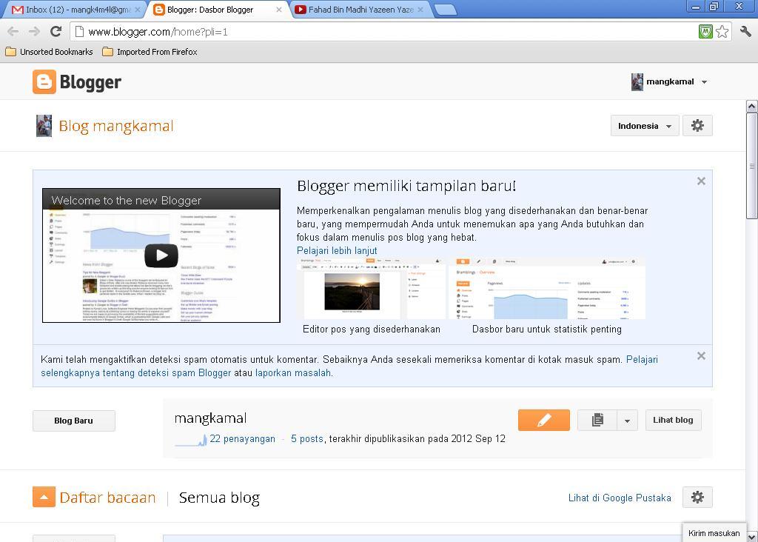Open mangkamal account dropdown arrow
Image resolution: width=758 pixels, height=542 pixels.
(x=705, y=82)
